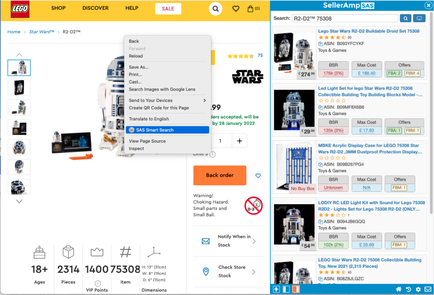Copy ASIN B09B267PG4 icon
Screen dimensions: 434x295
coord(320,164)
